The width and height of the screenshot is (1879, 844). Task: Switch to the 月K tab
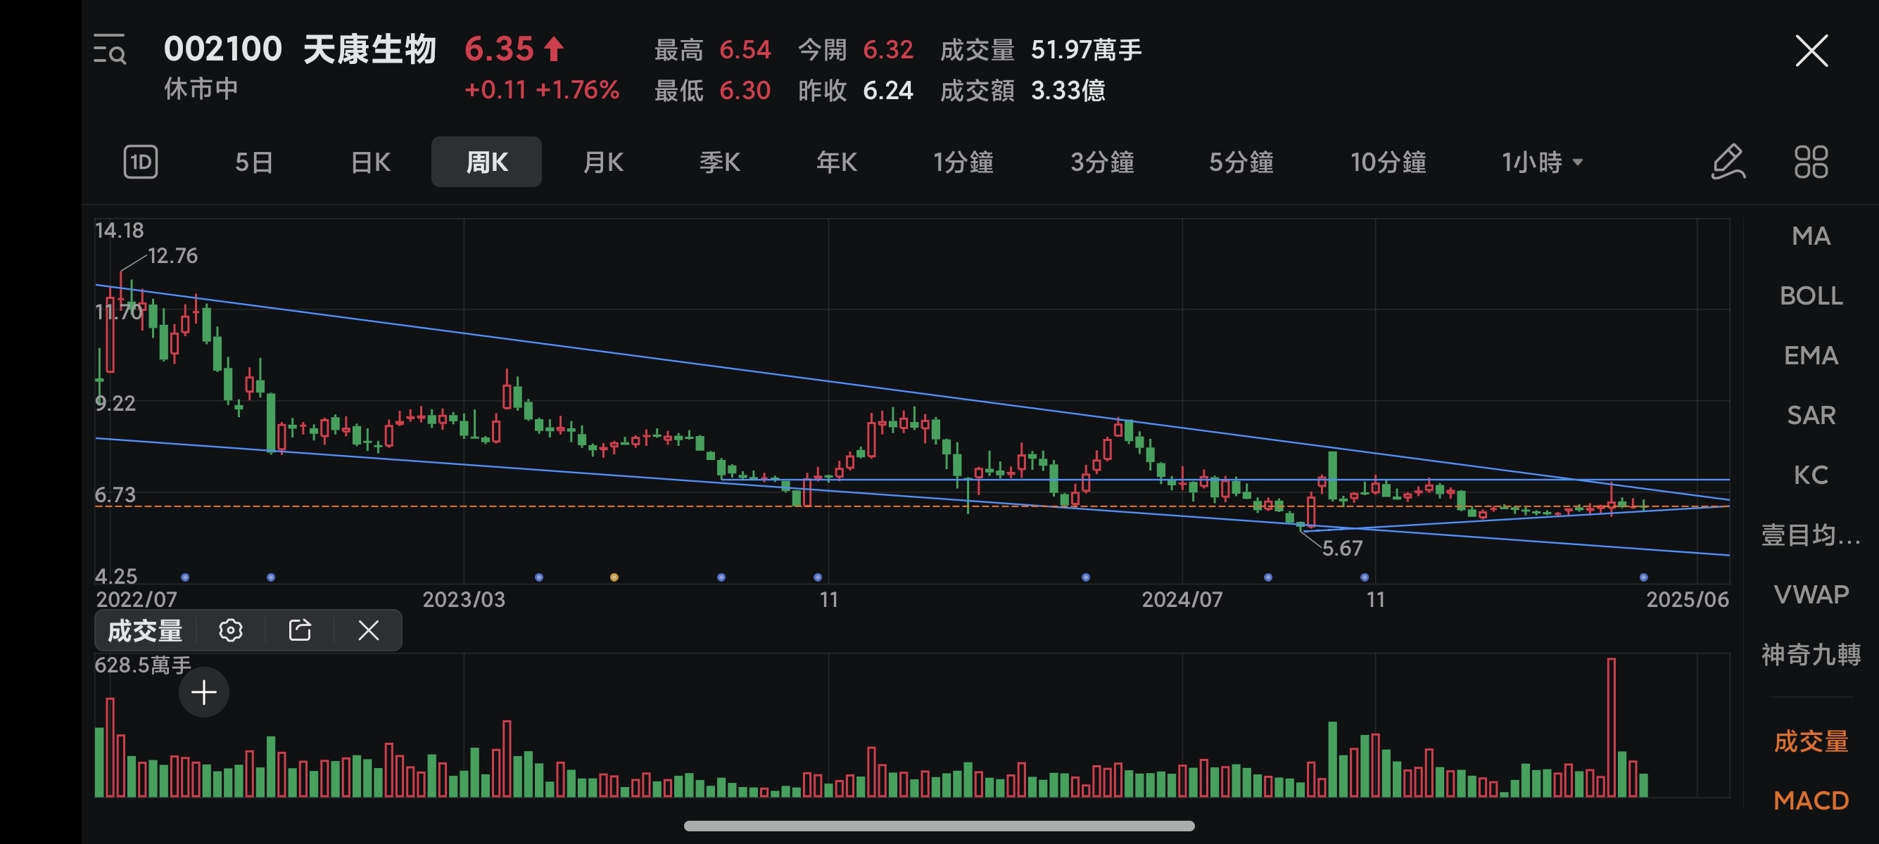pyautogui.click(x=603, y=162)
